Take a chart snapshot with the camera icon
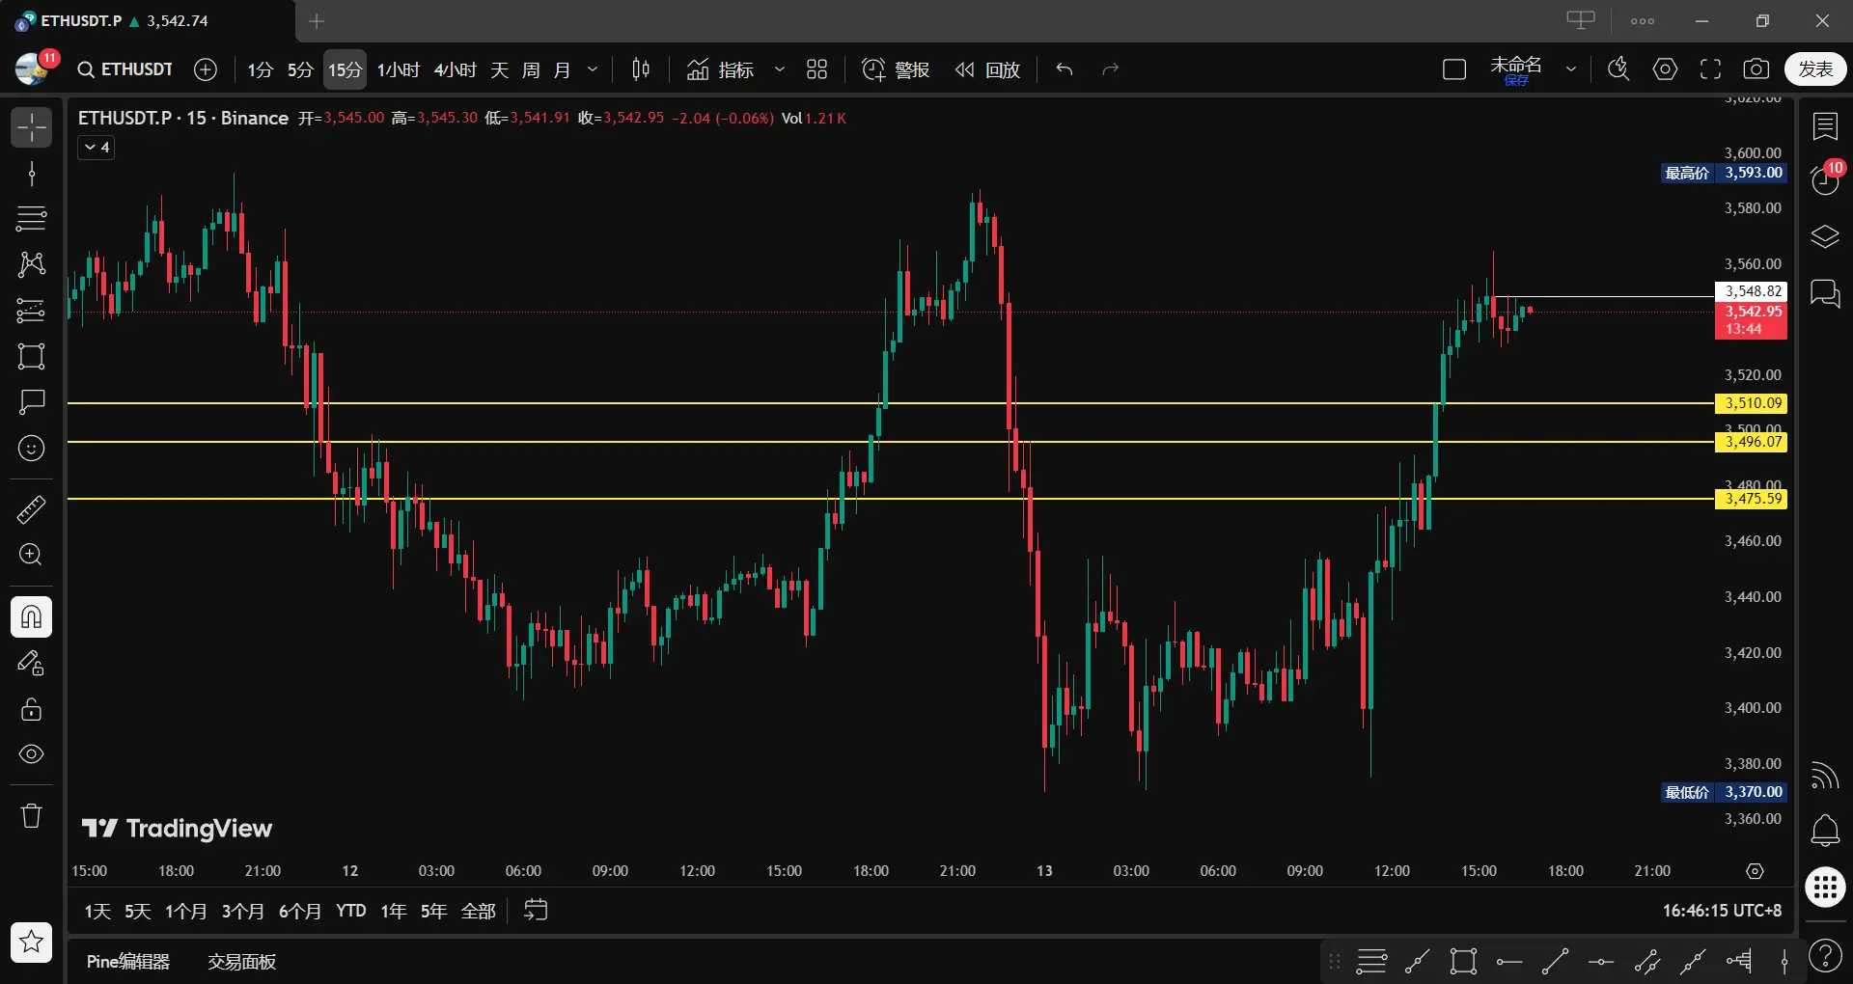The image size is (1853, 984). [x=1756, y=69]
